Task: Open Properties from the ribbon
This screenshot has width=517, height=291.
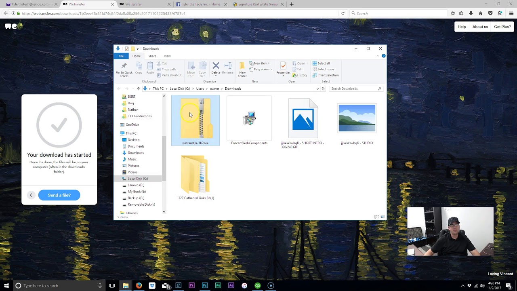Action: 283,68
